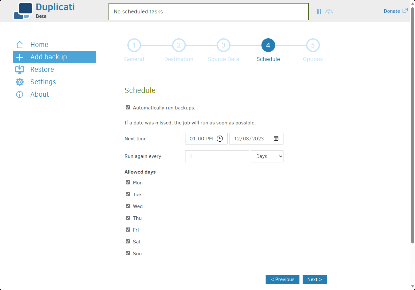Viewport: 415px width, 290px height.
Task: Open the calendar date picker icon
Action: (x=276, y=138)
